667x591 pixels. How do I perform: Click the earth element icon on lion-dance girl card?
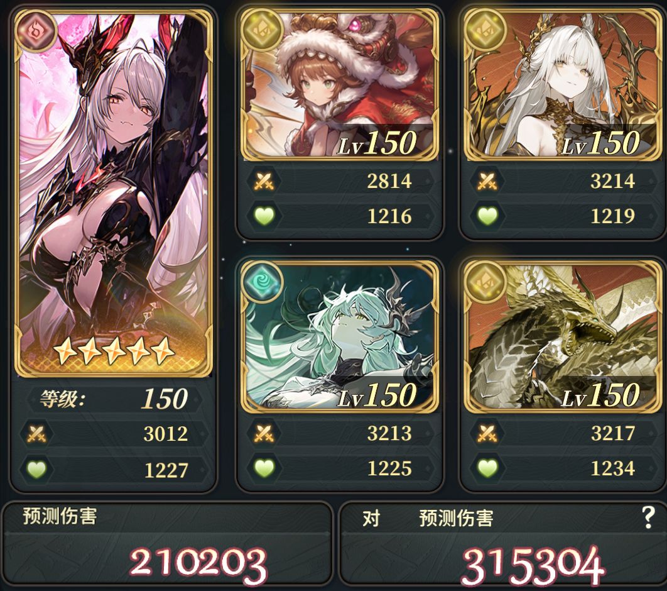(x=263, y=30)
